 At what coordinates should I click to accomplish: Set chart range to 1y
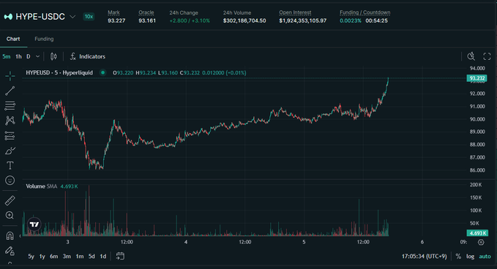[42, 257]
